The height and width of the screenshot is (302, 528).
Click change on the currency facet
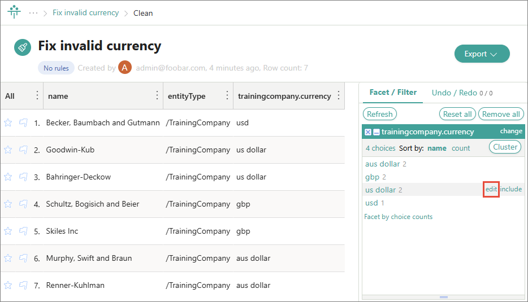pyautogui.click(x=511, y=131)
